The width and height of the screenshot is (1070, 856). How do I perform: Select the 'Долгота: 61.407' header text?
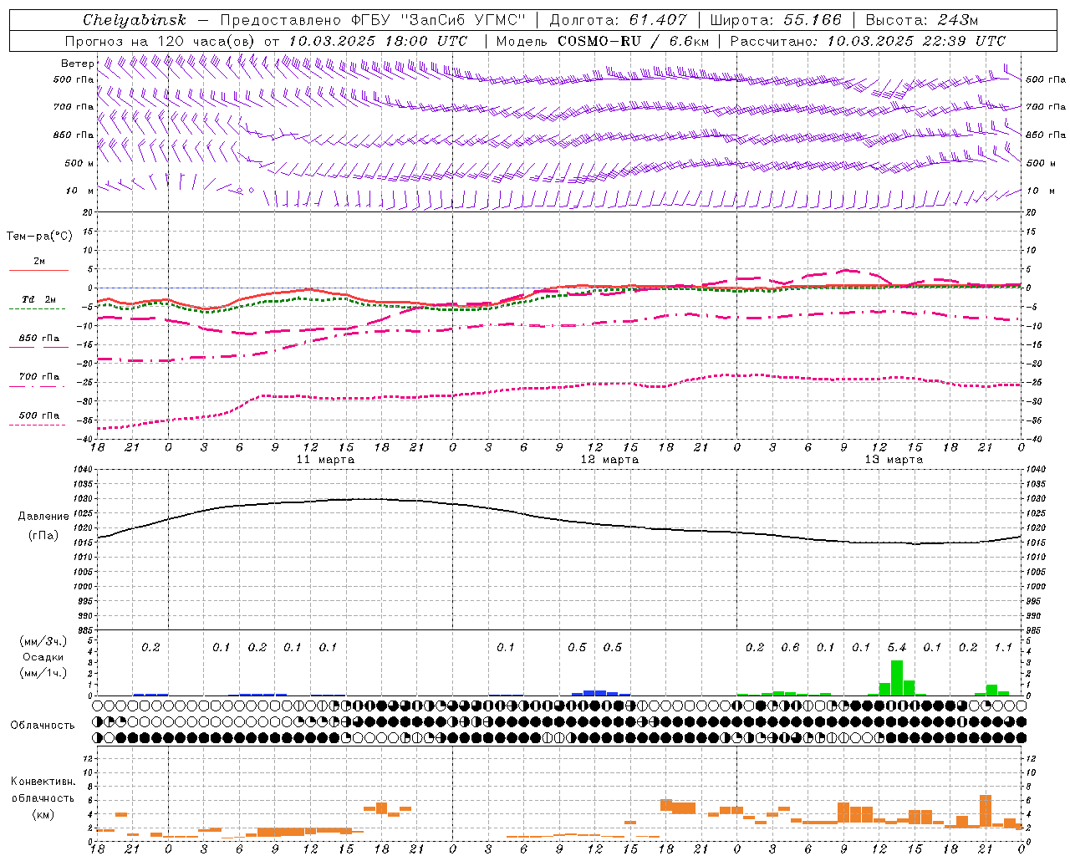click(x=619, y=20)
